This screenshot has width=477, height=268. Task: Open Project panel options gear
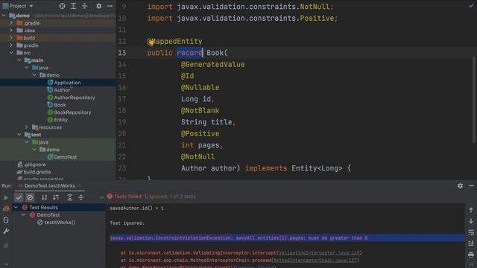[x=99, y=6]
